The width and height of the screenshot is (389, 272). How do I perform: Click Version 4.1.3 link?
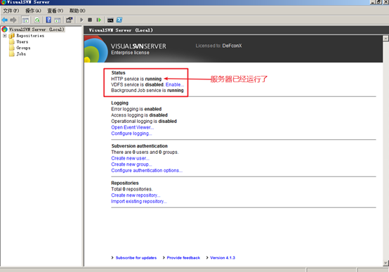coord(223,258)
